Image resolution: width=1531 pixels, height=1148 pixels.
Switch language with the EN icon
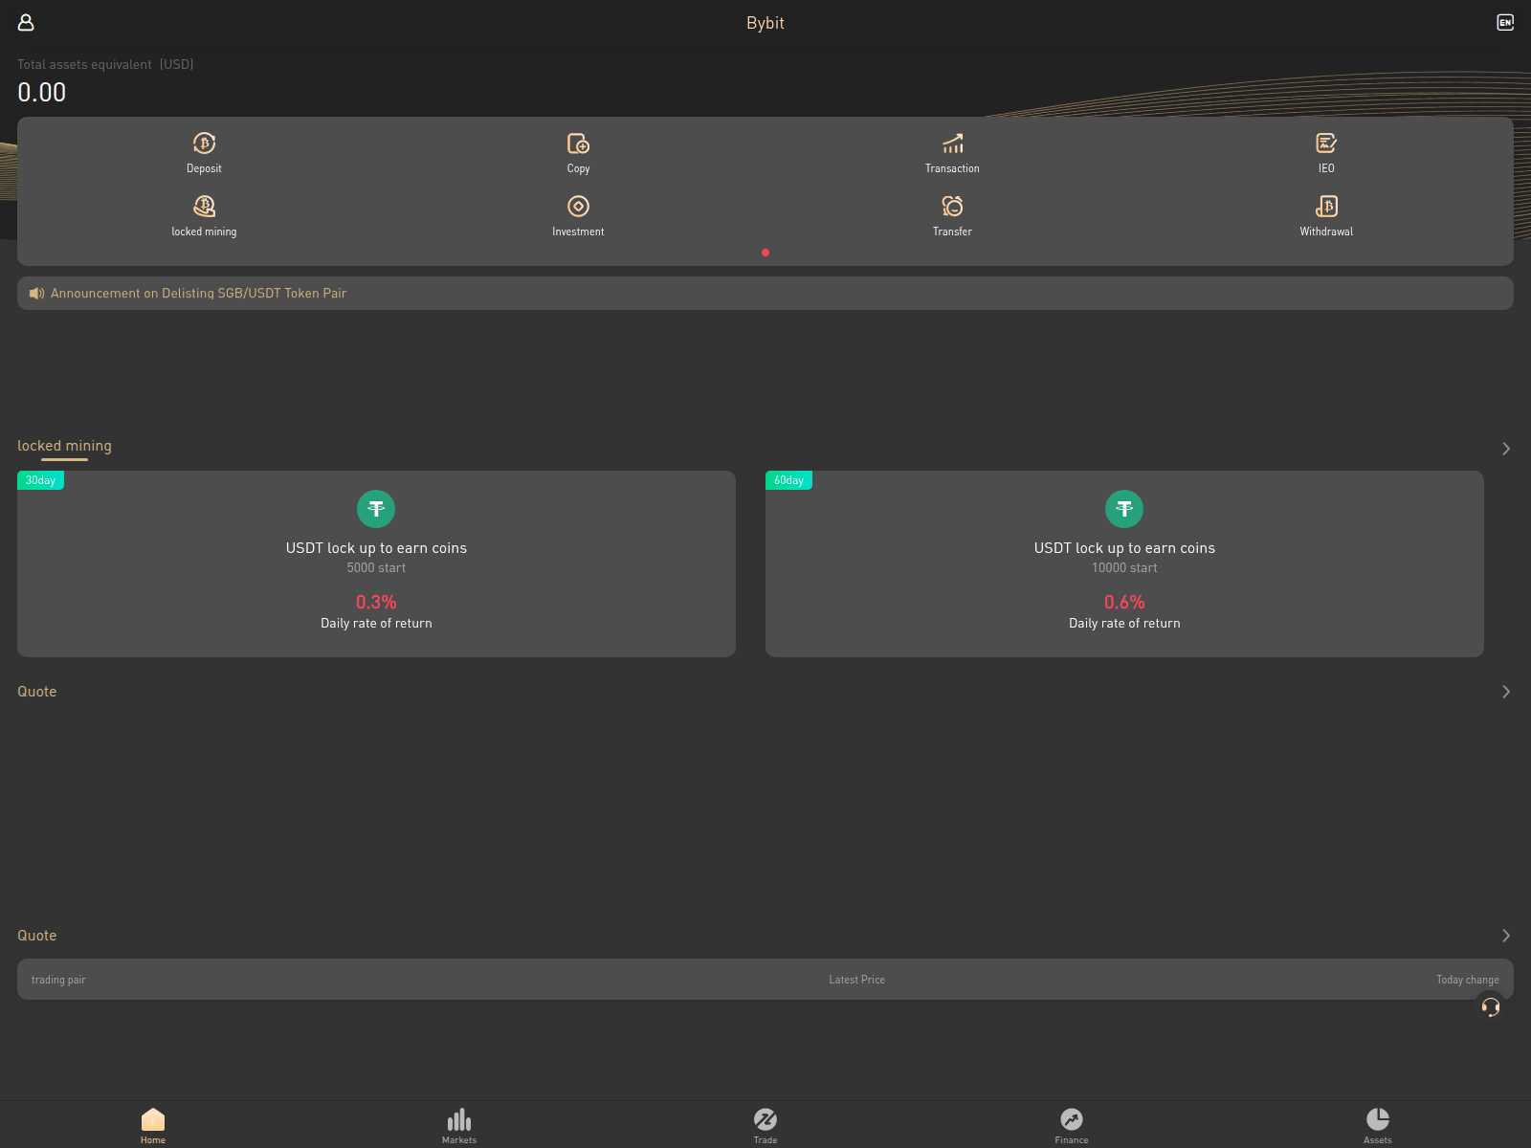pos(1505,22)
